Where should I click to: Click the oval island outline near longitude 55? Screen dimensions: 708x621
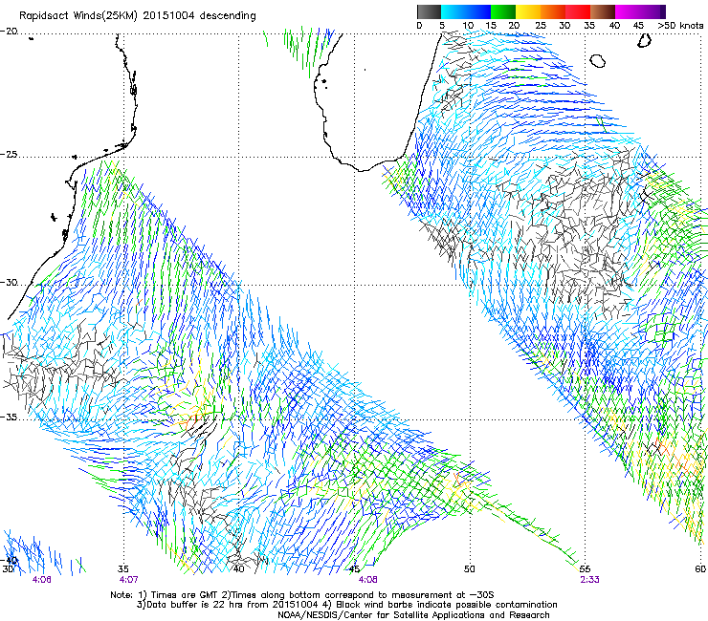598,60
